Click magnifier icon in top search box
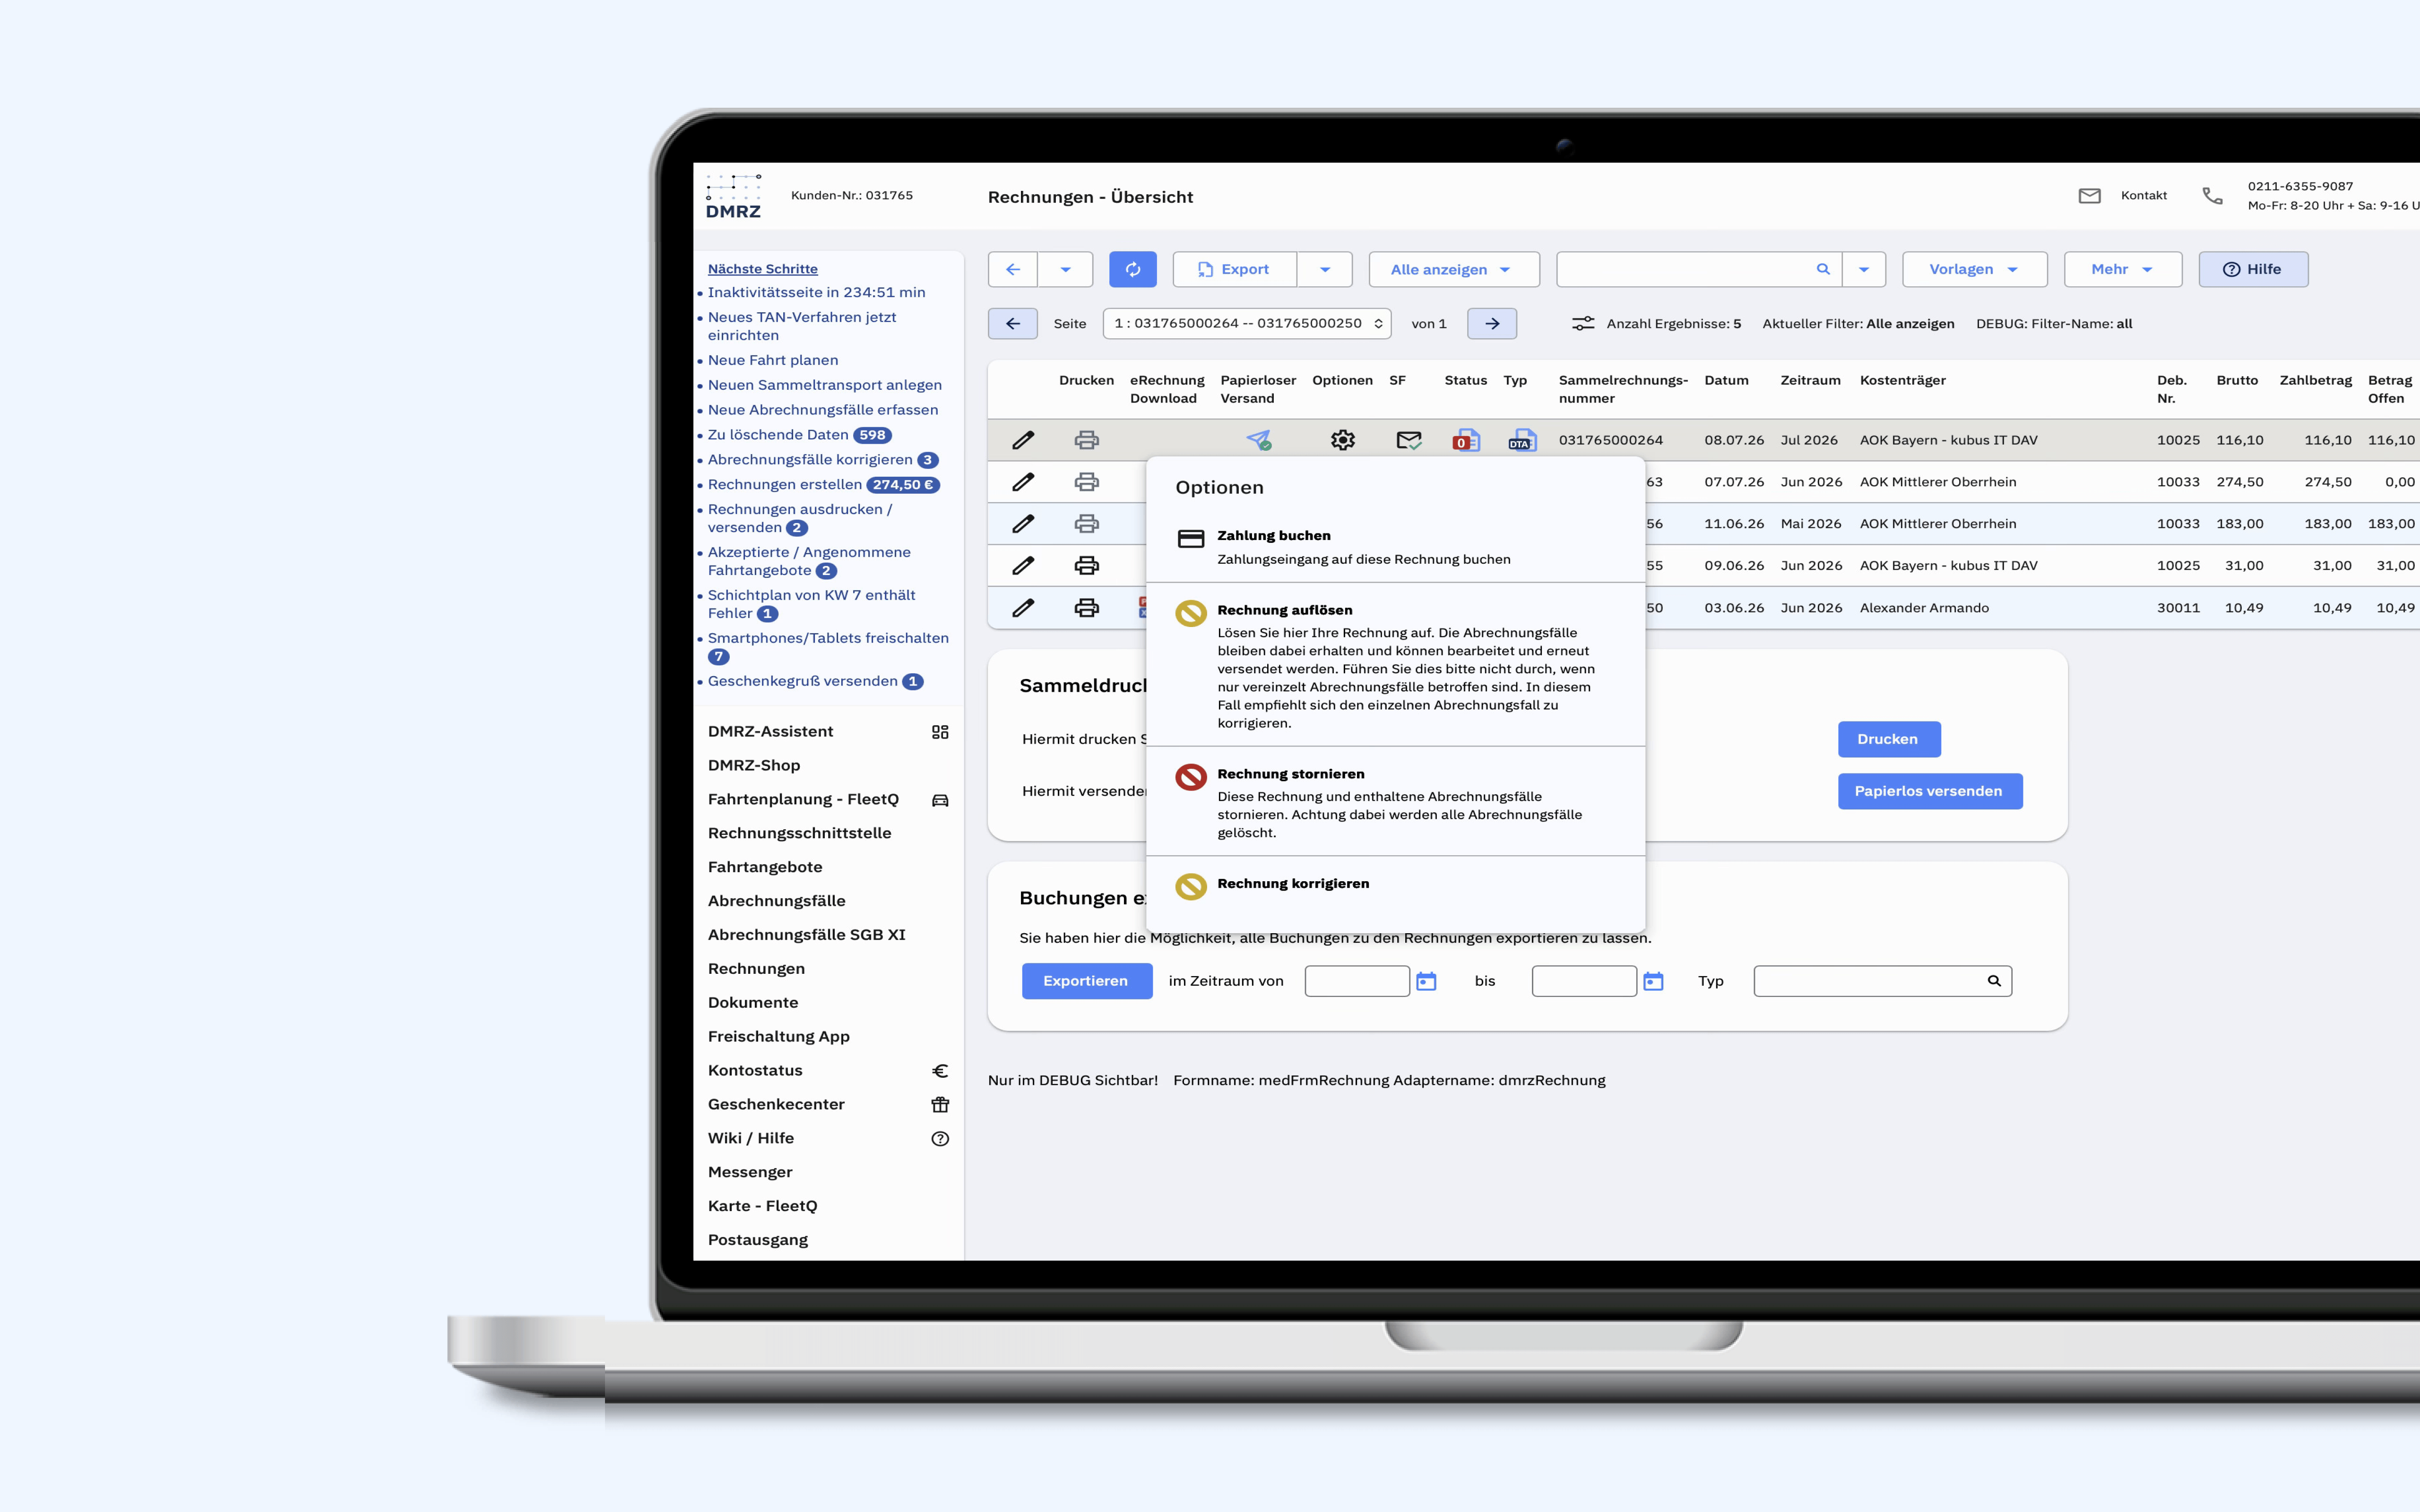Image resolution: width=2420 pixels, height=1512 pixels. click(x=1822, y=269)
